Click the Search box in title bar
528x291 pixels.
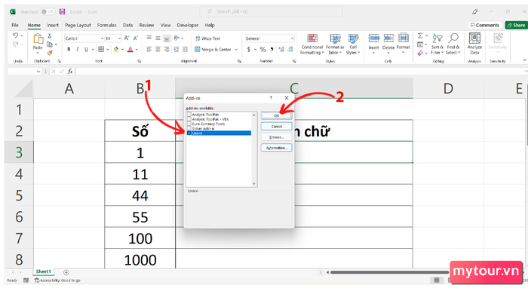(271, 12)
